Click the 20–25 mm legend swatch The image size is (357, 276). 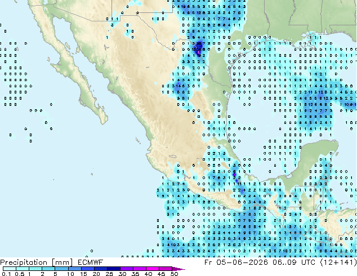[x=101, y=269]
